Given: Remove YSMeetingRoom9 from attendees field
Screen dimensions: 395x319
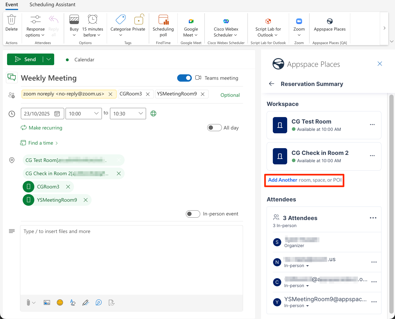Looking at the screenshot, I should click(203, 94).
